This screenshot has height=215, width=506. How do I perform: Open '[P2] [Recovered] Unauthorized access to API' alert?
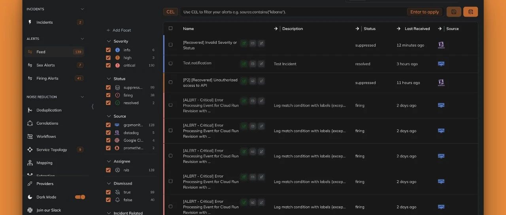click(x=210, y=82)
